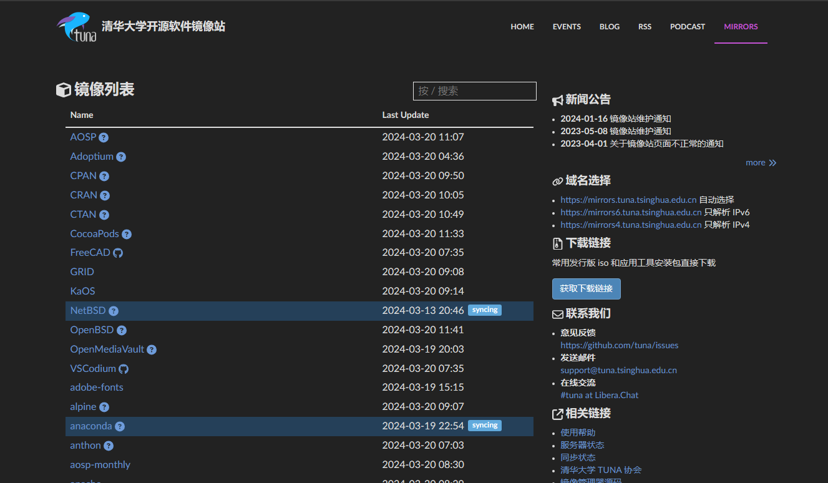Open mirrors.tuna.tsinghua.edu.cn auto-select link

[628, 200]
